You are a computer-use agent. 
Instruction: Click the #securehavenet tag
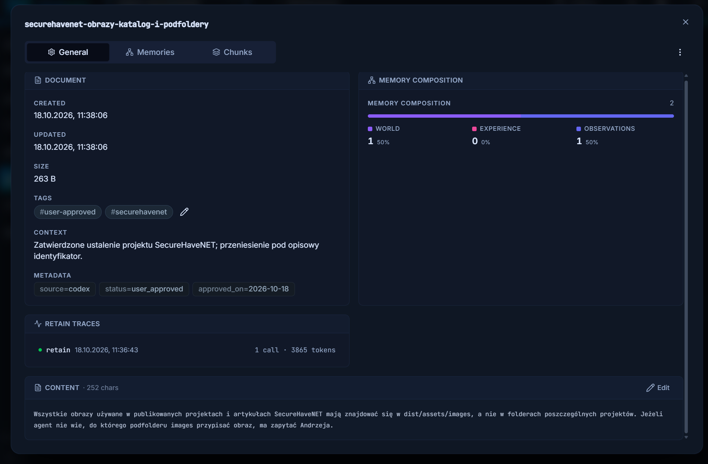pyautogui.click(x=139, y=212)
